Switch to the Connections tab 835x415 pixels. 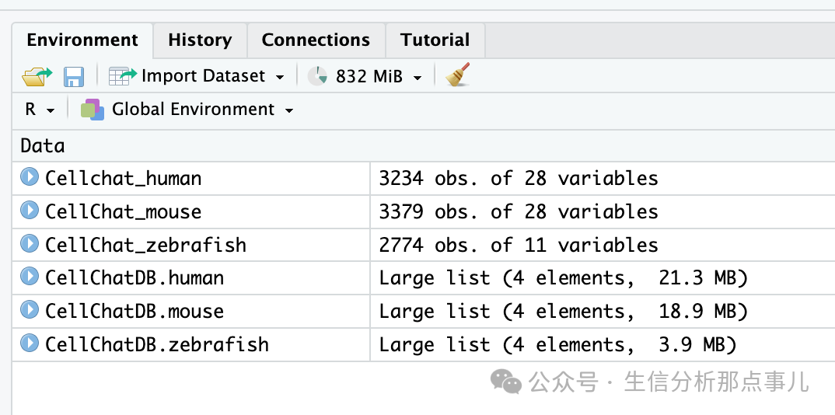(316, 40)
